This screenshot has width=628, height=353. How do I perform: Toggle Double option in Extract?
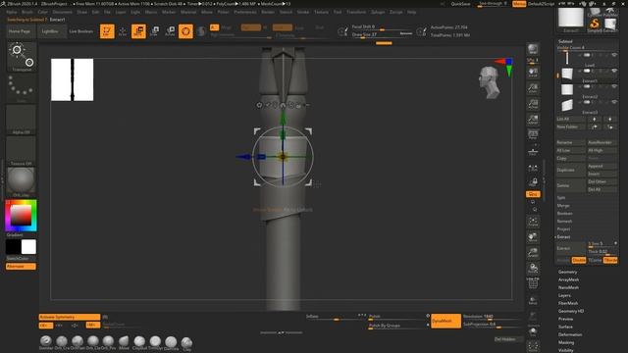coord(578,260)
